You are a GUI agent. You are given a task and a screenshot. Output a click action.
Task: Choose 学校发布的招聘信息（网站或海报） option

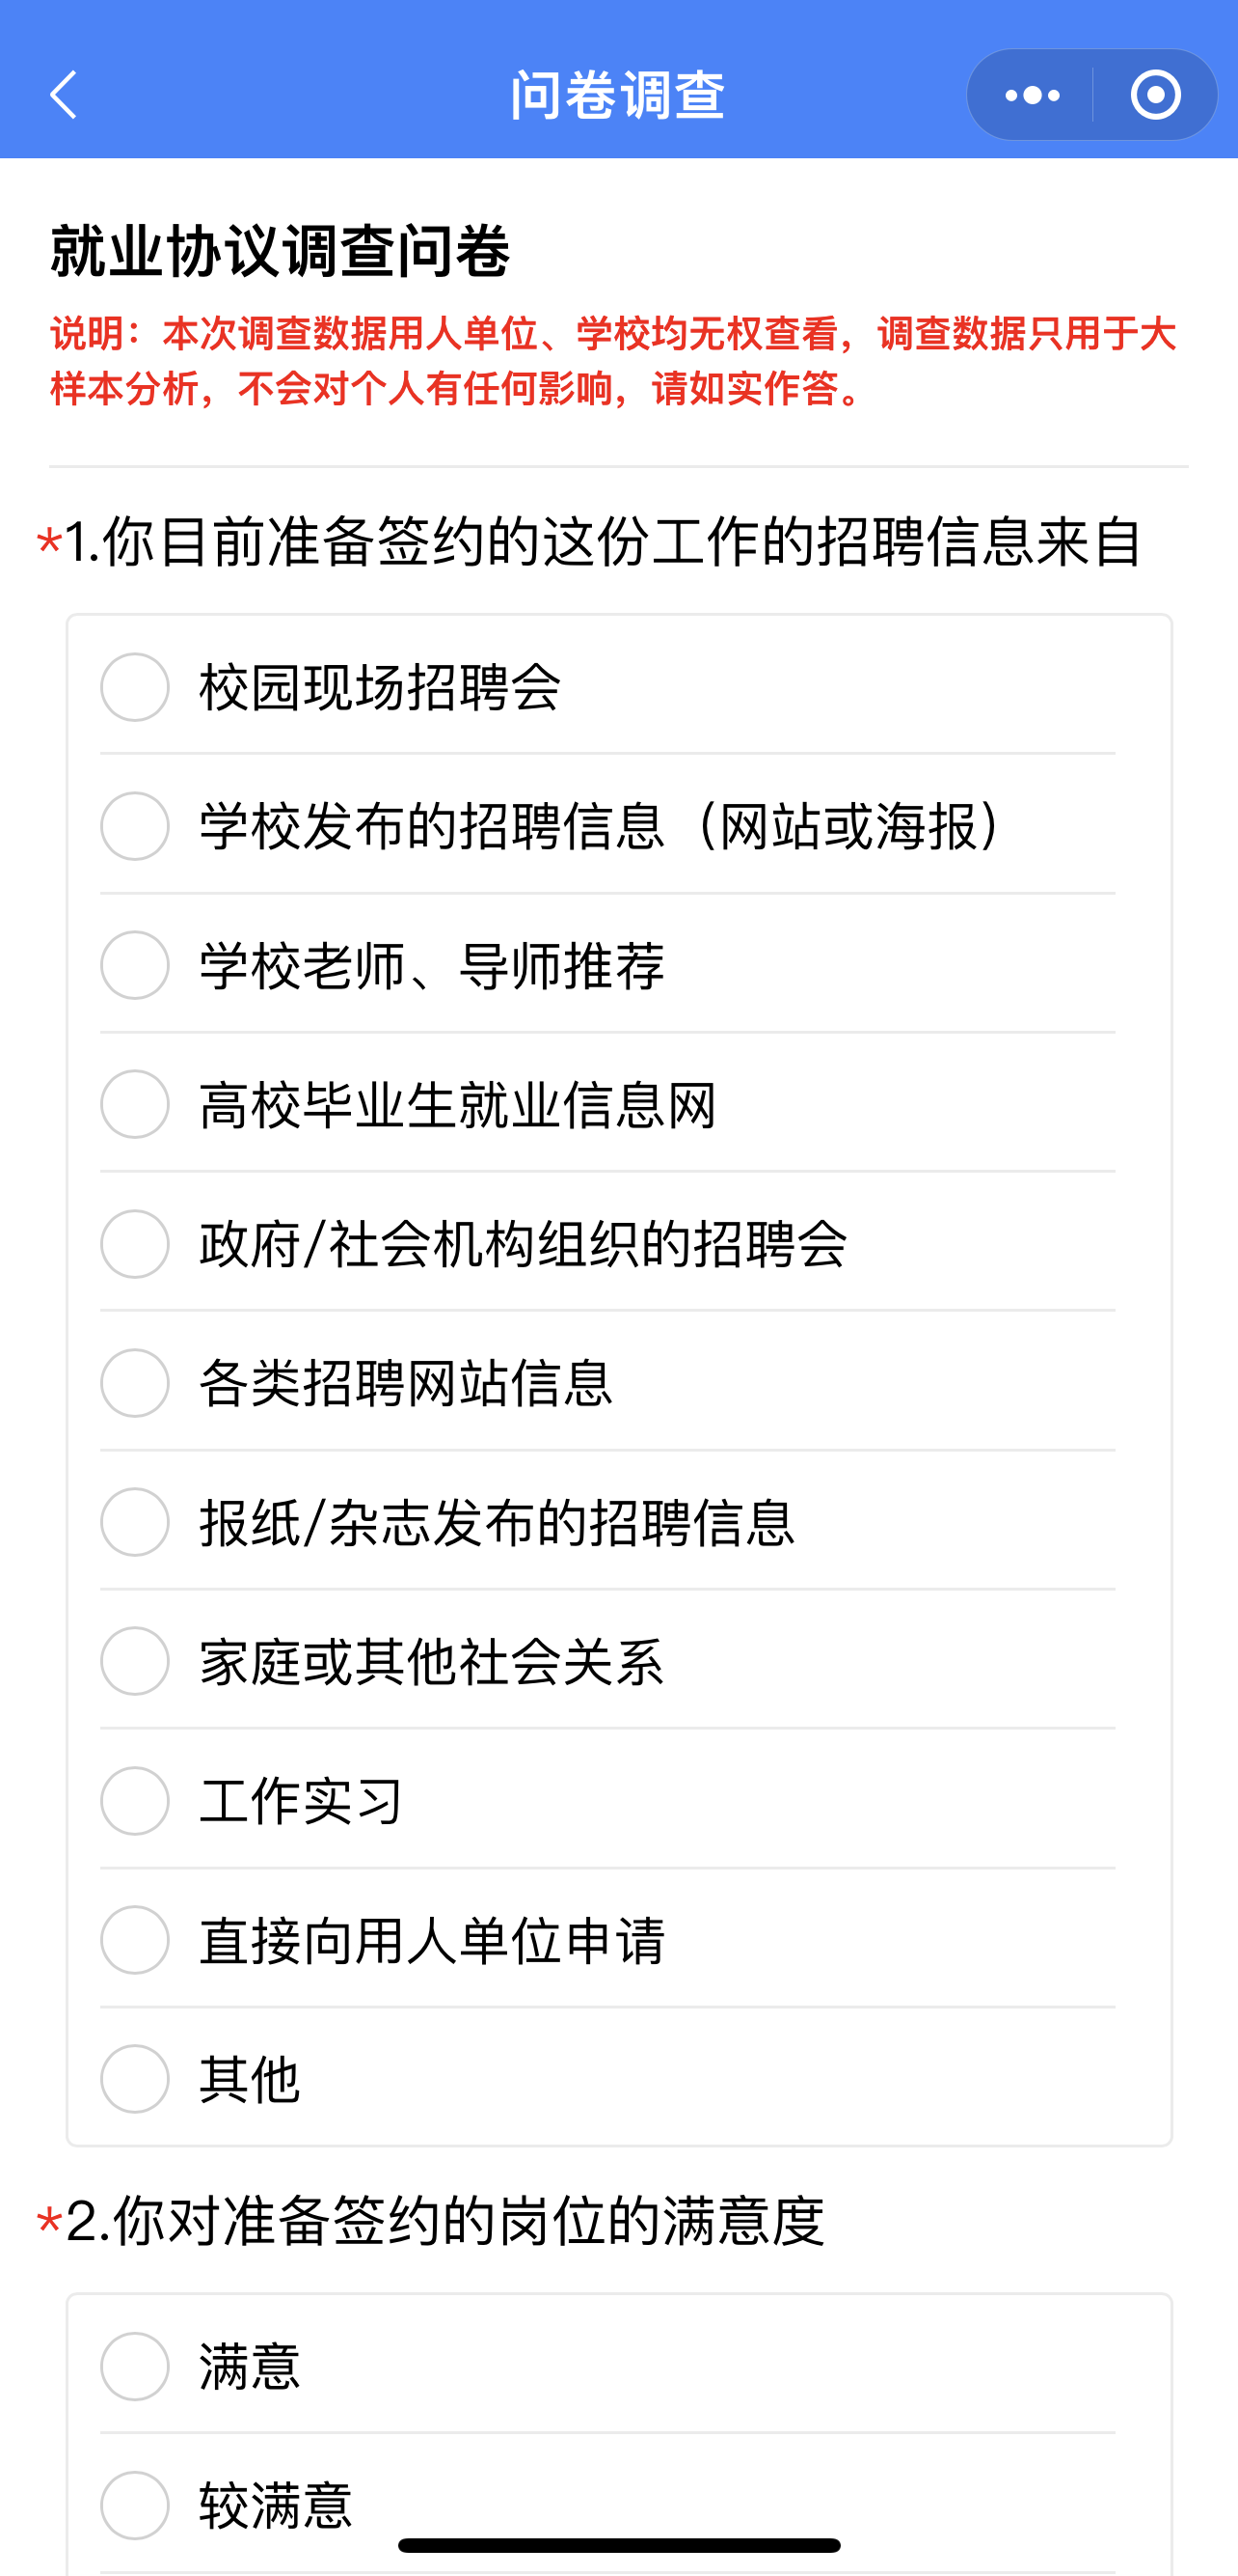(135, 826)
